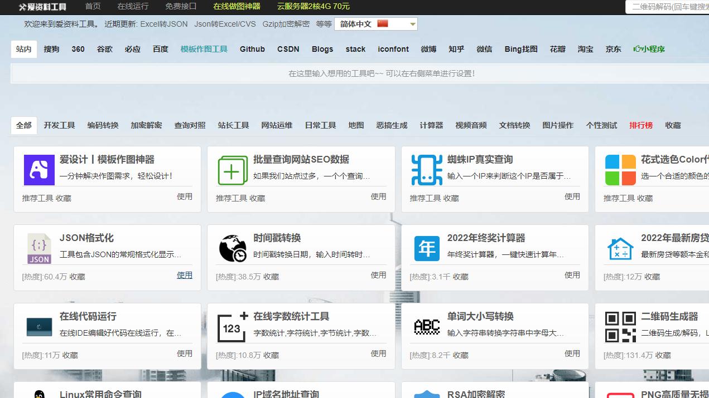Click the blue house icon for 2022年最新房贷
This screenshot has width=709, height=398.
tap(621, 249)
